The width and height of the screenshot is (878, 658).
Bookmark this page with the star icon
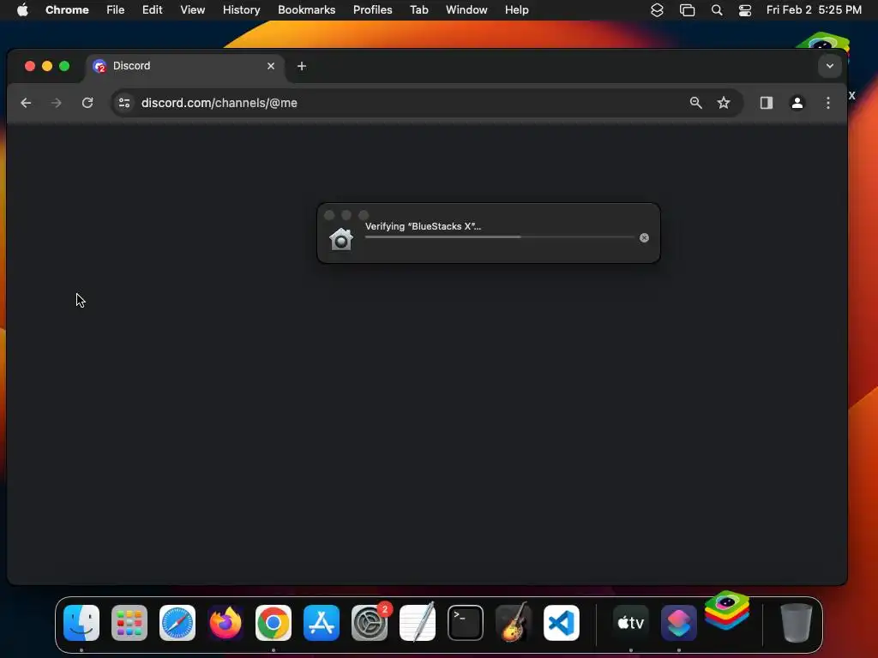tap(724, 103)
